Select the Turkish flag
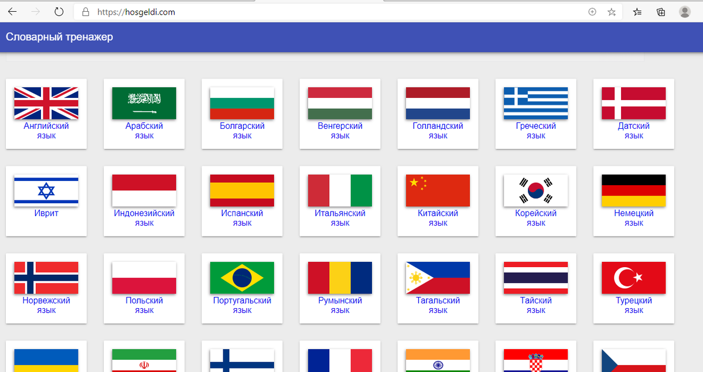This screenshot has width=703, height=372. 634,278
